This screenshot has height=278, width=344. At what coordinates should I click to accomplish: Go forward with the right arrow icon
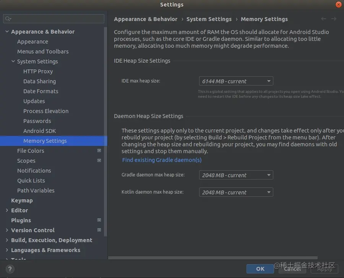tap(334, 19)
